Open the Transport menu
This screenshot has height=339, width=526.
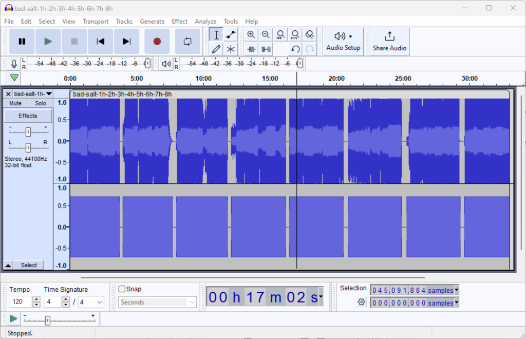click(96, 21)
